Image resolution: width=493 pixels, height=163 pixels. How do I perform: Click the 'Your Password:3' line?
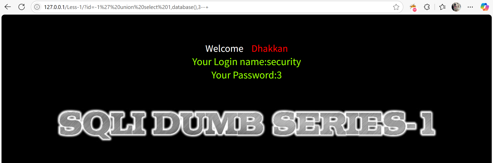(247, 75)
